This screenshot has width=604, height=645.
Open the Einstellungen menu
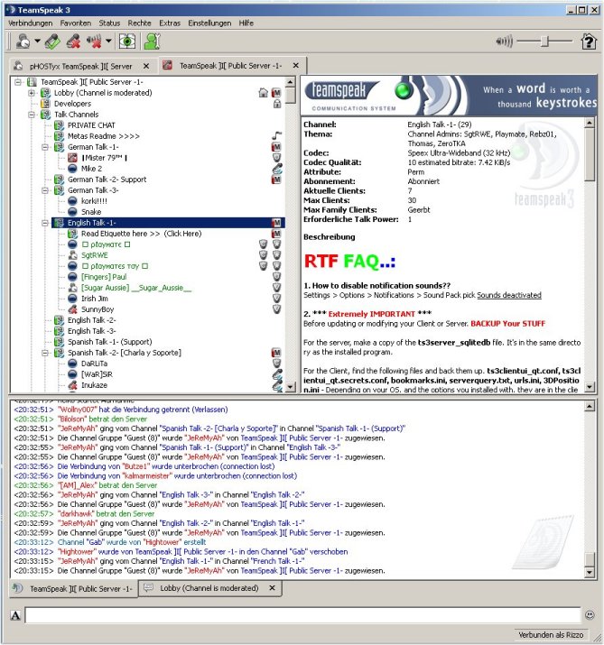click(x=209, y=23)
